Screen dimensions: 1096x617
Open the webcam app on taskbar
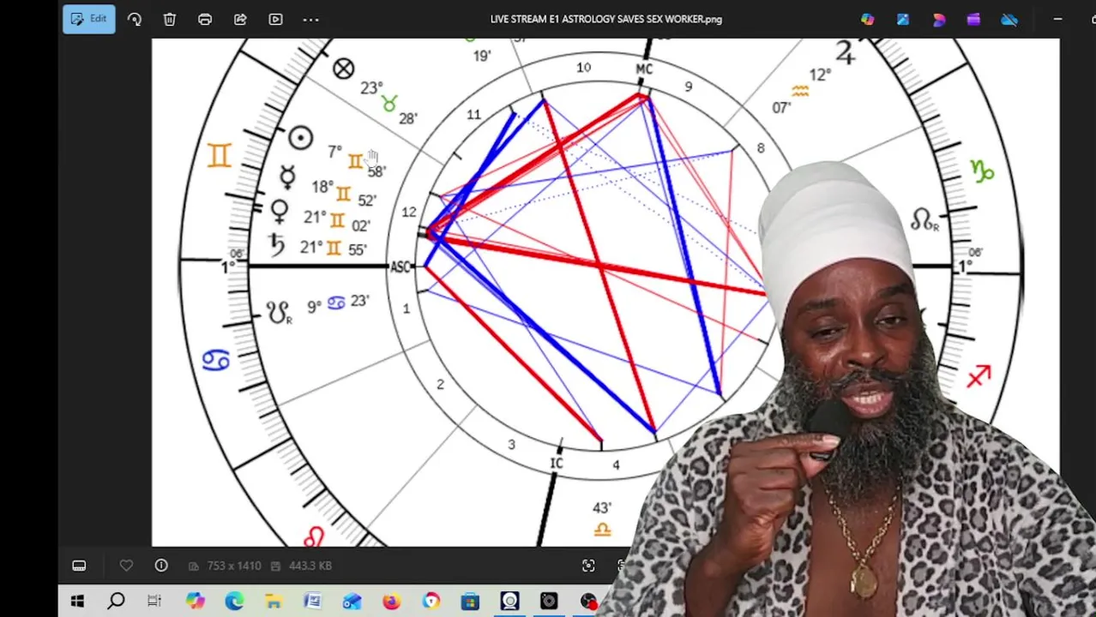[x=509, y=602]
